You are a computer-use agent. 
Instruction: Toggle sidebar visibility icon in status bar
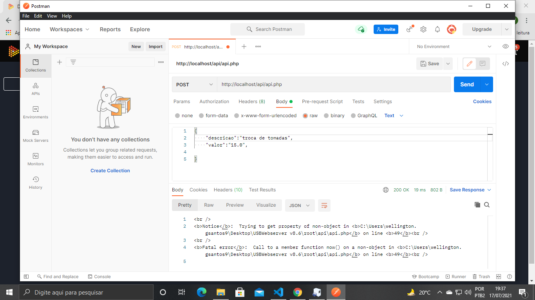click(x=26, y=277)
